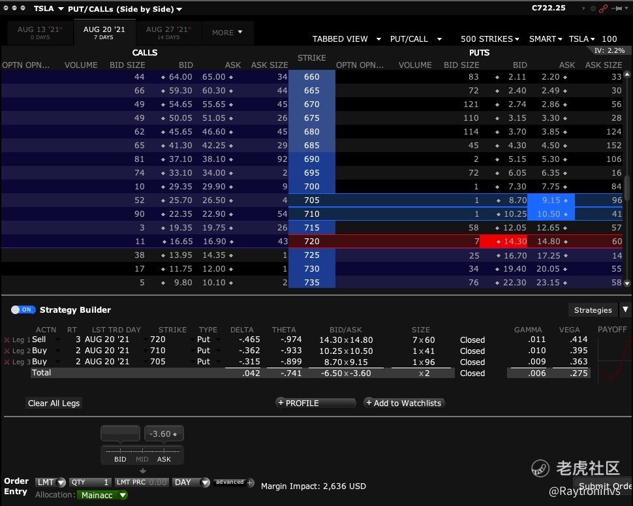Screen dimensions: 633x506
Task: Click the diamond next to 705 put ask
Action: coord(566,200)
